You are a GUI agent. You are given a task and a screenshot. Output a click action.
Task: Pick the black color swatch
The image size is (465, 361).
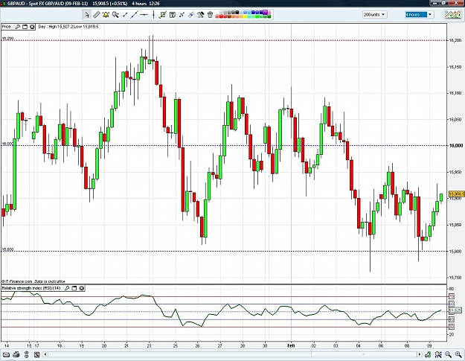click(x=237, y=13)
